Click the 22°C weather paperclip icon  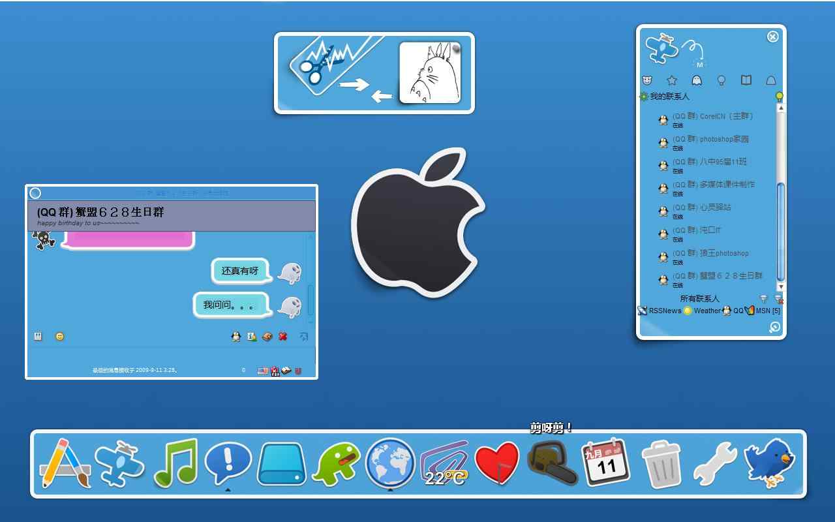445,463
